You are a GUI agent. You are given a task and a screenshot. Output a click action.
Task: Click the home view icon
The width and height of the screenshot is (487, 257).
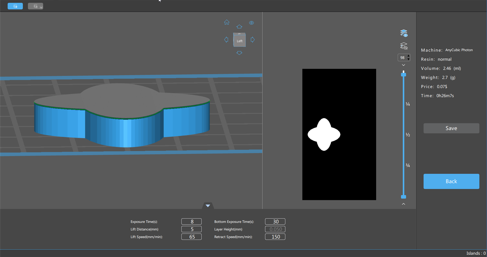[x=227, y=22]
